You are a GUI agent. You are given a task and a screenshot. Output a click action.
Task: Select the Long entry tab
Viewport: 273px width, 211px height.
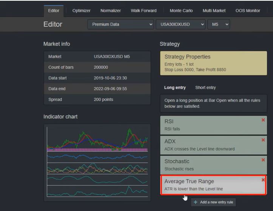click(175, 88)
